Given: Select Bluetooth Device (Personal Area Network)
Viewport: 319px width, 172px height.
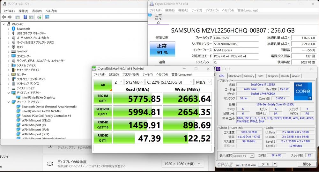Looking at the screenshot, I should pos(49,107).
